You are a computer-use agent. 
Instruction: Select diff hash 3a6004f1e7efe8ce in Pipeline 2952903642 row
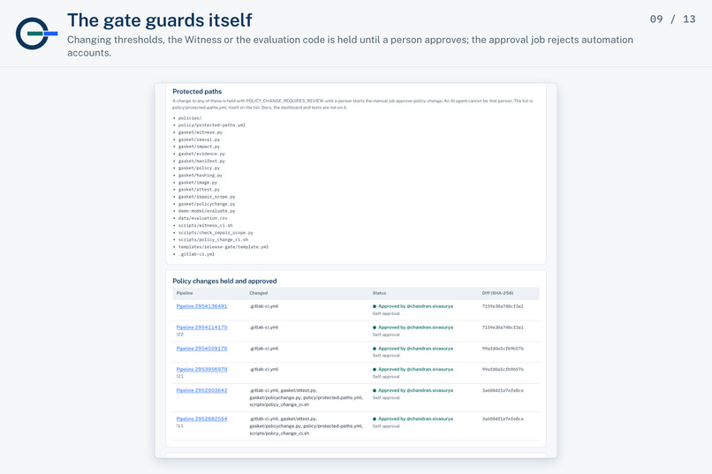503,390
